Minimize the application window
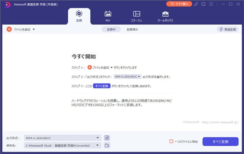 click(223, 4)
